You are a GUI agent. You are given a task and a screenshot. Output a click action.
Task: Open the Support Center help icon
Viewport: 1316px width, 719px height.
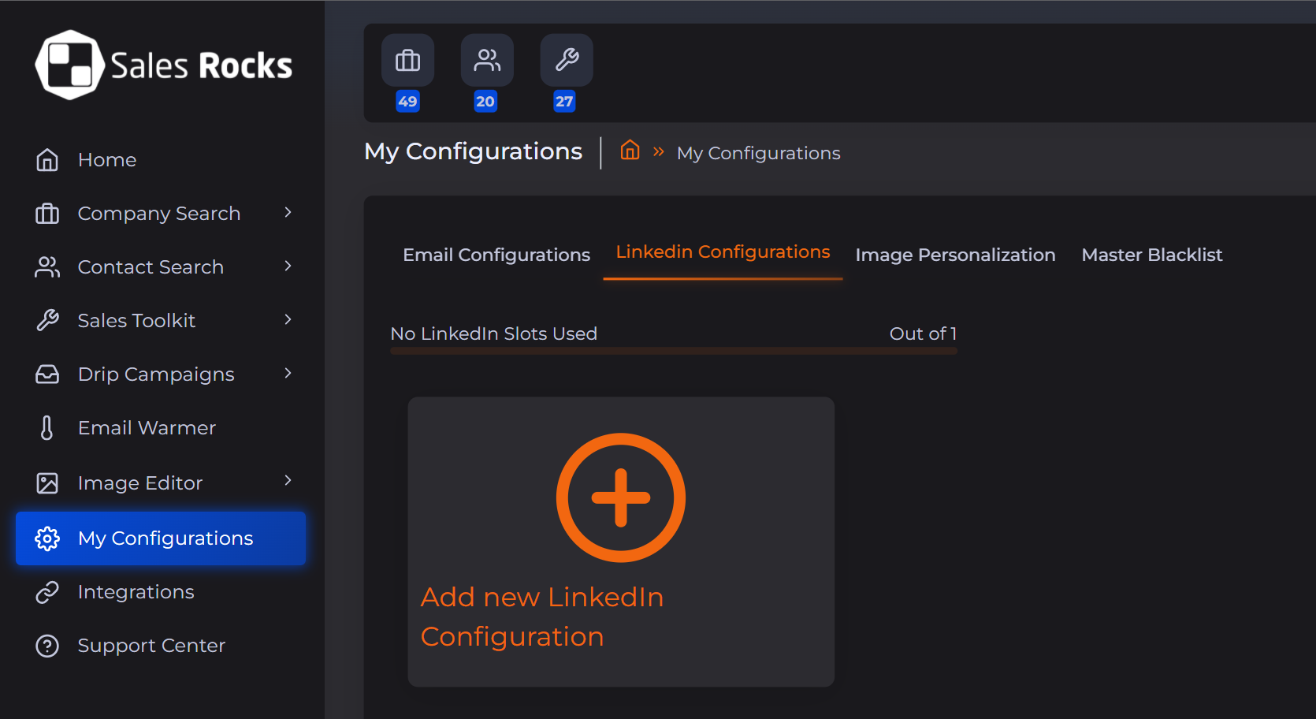click(47, 646)
